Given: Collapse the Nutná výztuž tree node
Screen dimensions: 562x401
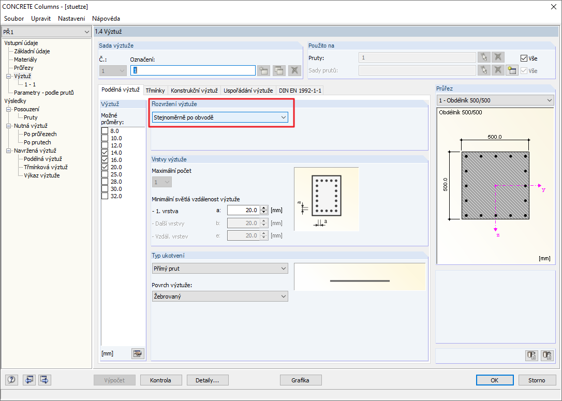Looking at the screenshot, I should pos(9,126).
